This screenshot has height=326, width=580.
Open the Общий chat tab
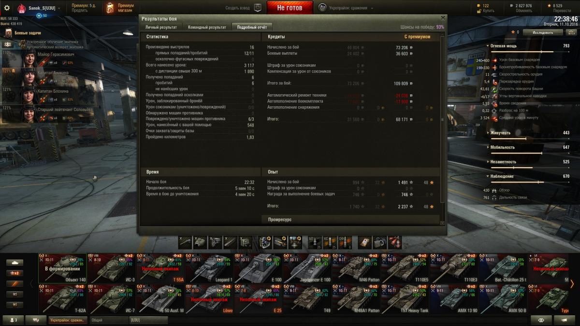pos(109,320)
